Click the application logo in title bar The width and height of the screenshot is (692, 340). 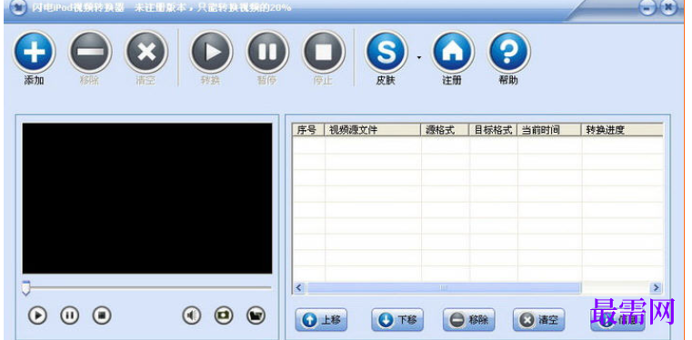pos(18,7)
